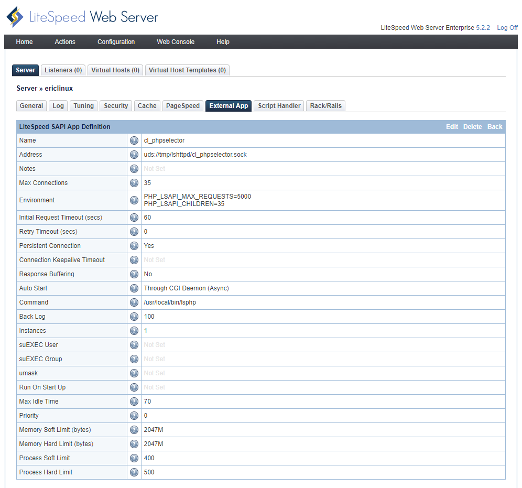The width and height of the screenshot is (522, 488).
Task: Open help for the Name field
Action: (x=134, y=140)
